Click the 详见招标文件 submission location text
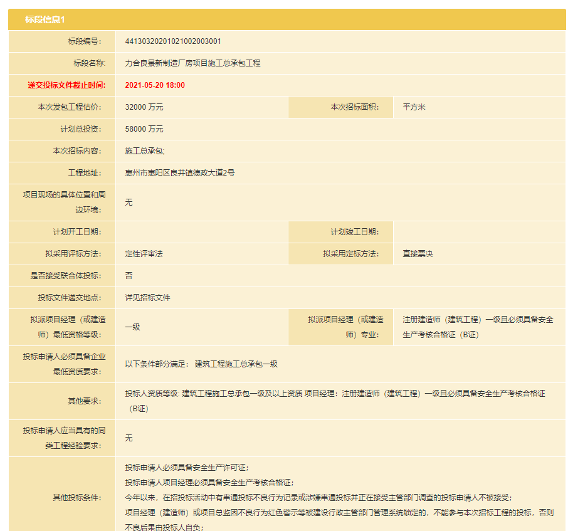 tap(147, 298)
